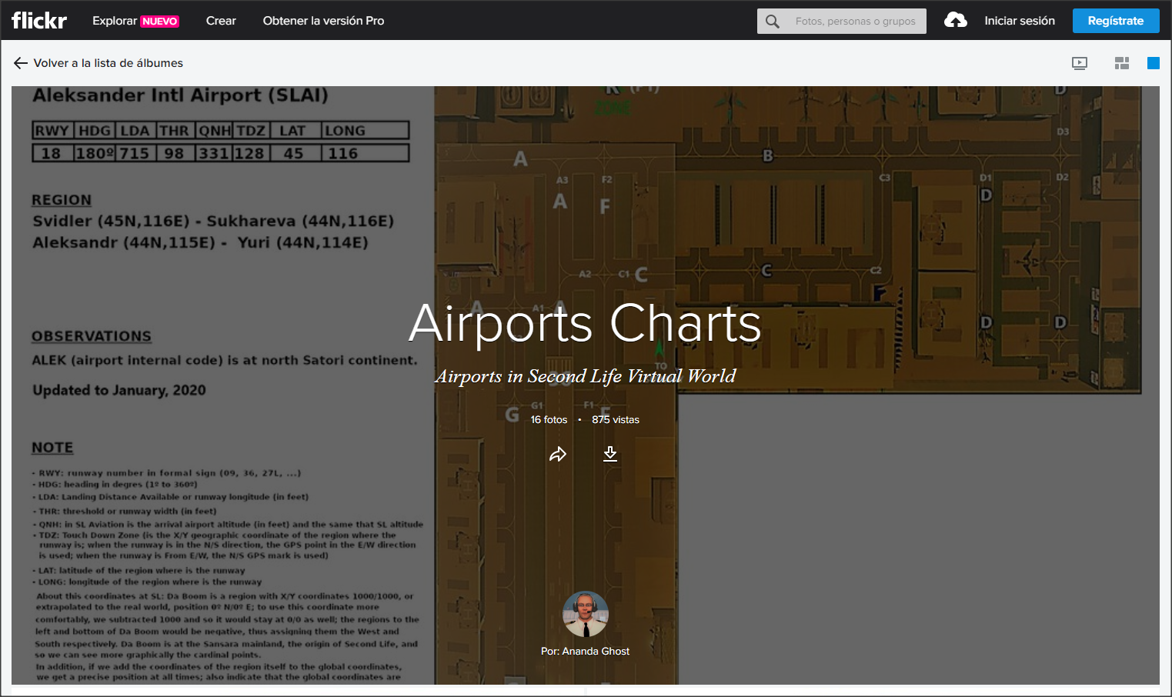
Task: Switch to the justified grid view icon
Action: tap(1122, 63)
